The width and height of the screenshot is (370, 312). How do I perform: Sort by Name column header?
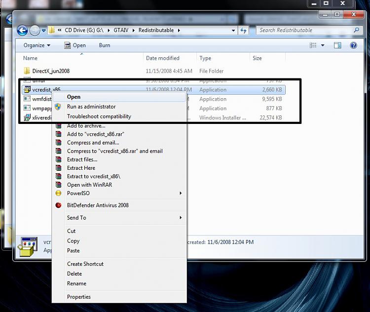click(x=30, y=58)
